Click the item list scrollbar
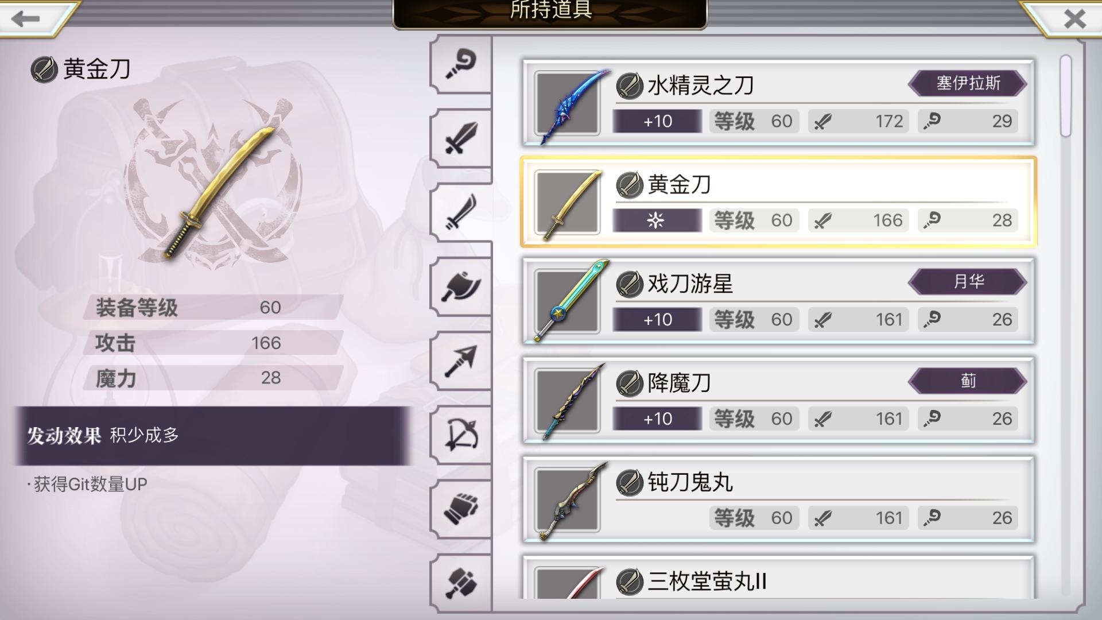The height and width of the screenshot is (620, 1102). pyautogui.click(x=1066, y=96)
